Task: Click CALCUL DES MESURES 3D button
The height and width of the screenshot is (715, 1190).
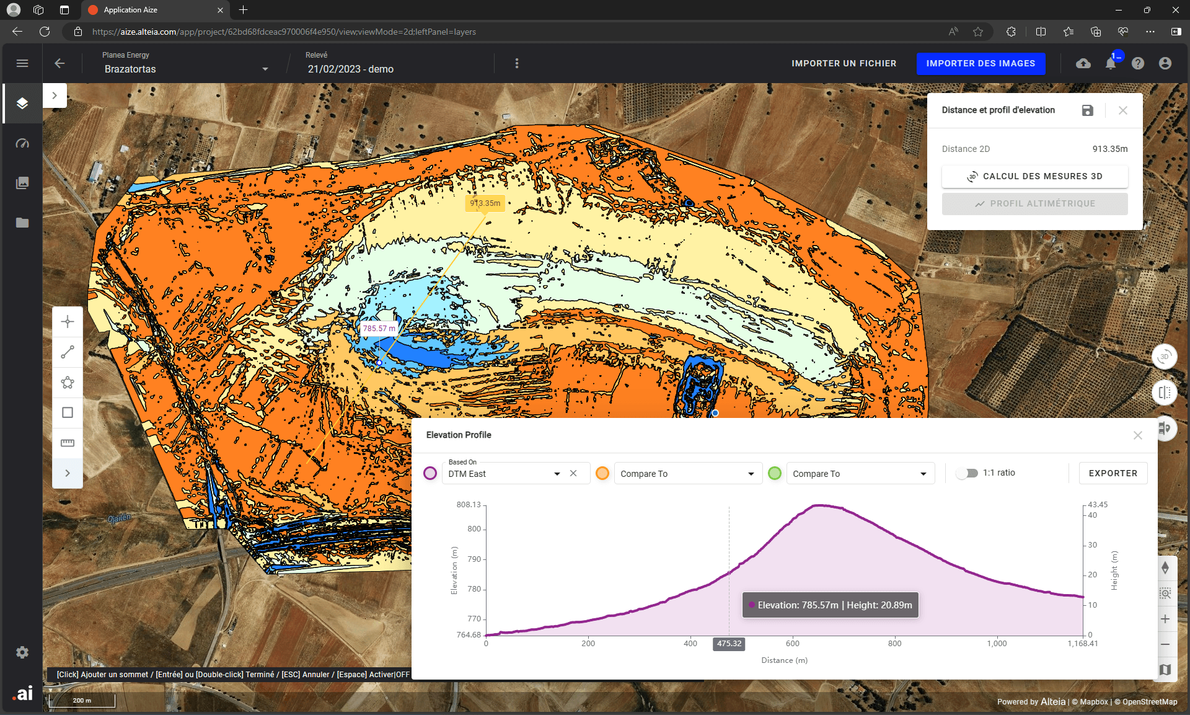Action: coord(1034,176)
